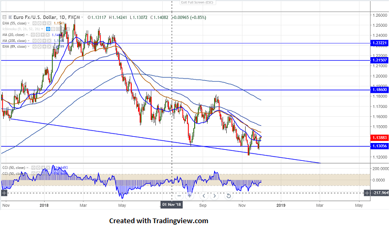Click the close value C1.14082 in header
Screen dimensions: 391x231
160,17
